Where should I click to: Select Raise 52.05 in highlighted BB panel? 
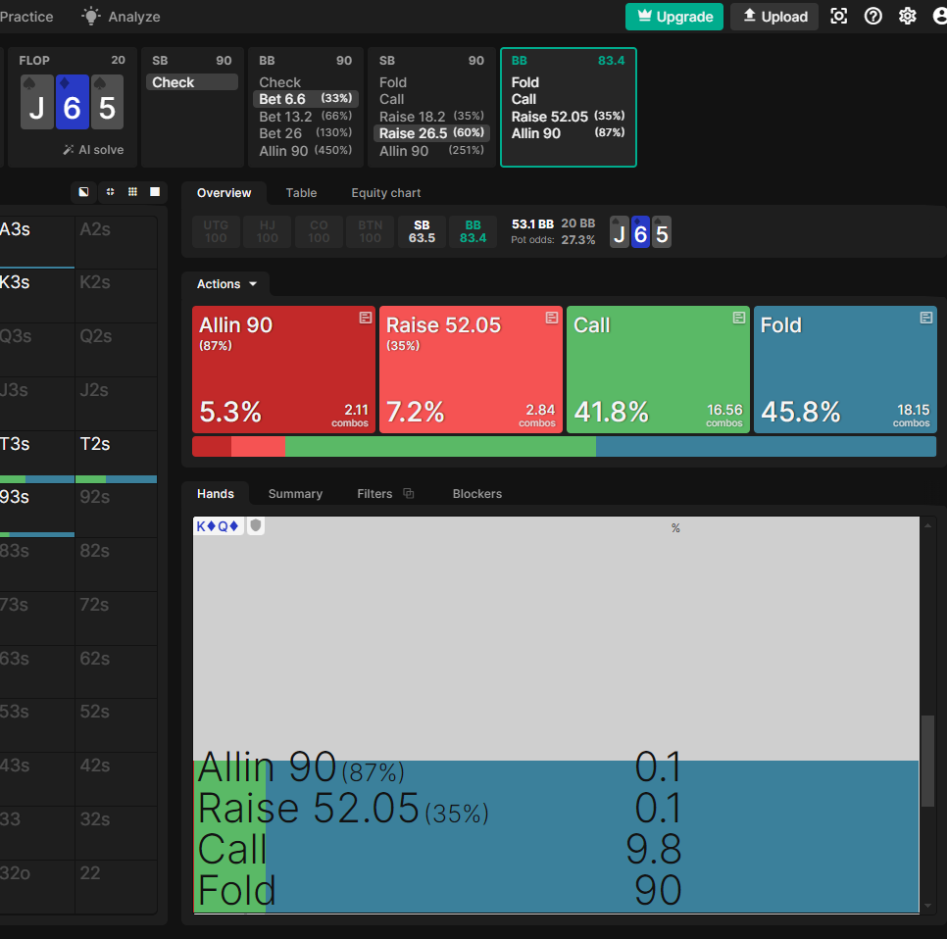point(568,116)
